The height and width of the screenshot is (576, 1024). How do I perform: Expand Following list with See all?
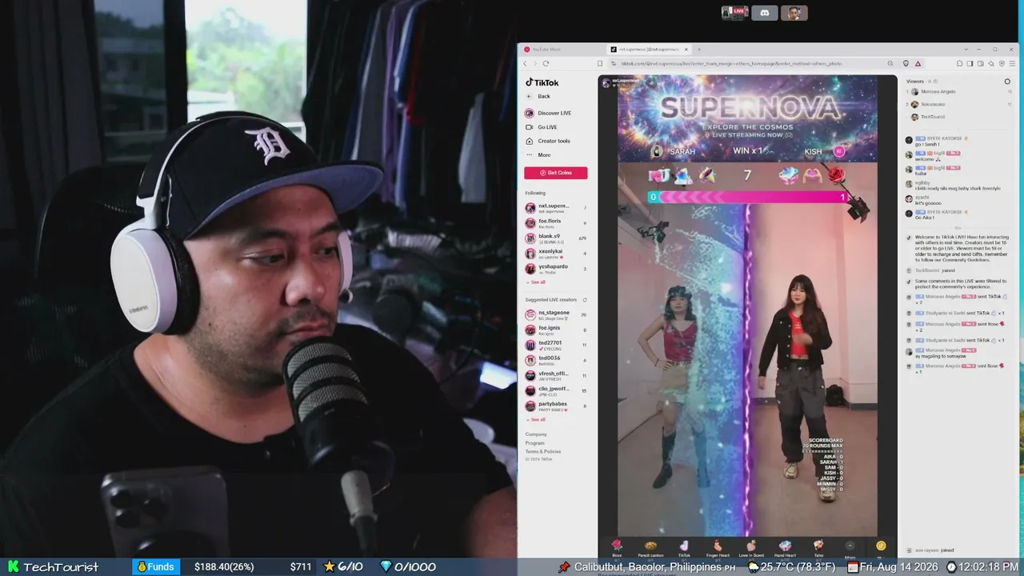point(536,282)
